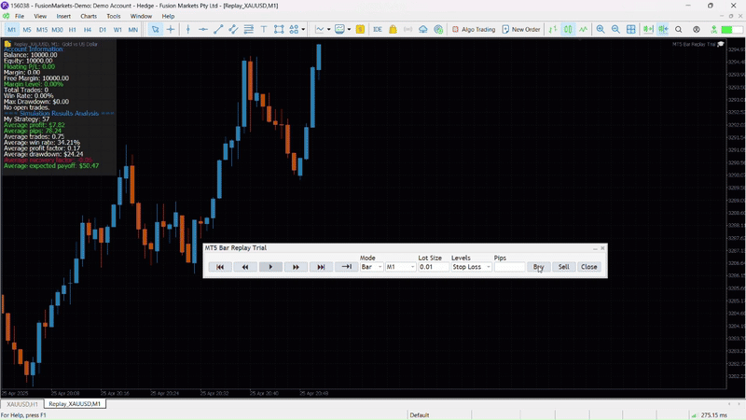
Task: Open the MQL5 IDE editor
Action: point(378,30)
